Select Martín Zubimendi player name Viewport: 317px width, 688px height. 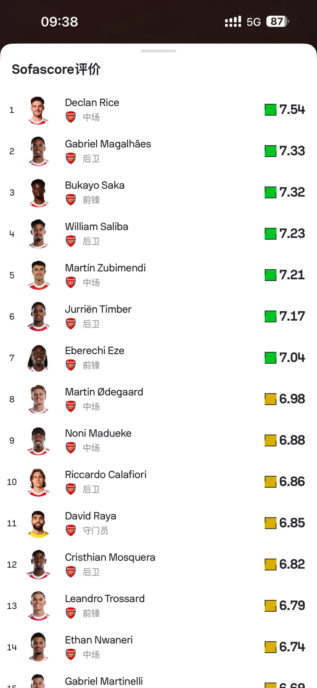tap(105, 268)
